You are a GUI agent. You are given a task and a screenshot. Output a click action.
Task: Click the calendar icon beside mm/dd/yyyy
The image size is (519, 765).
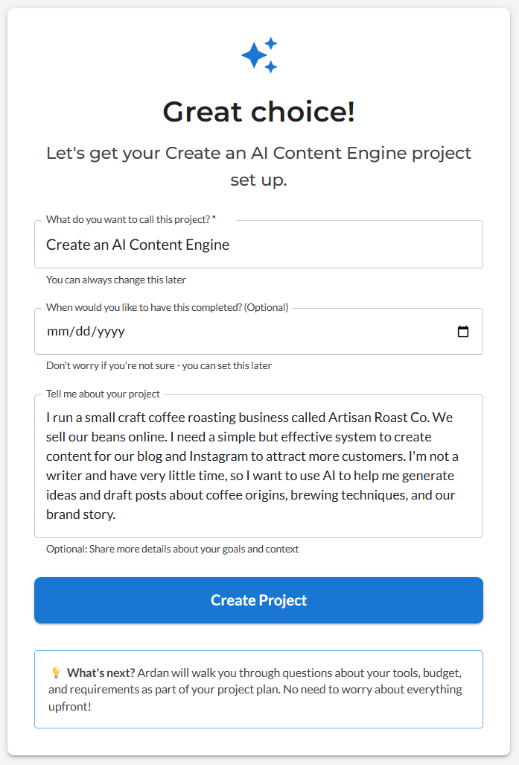pyautogui.click(x=463, y=331)
